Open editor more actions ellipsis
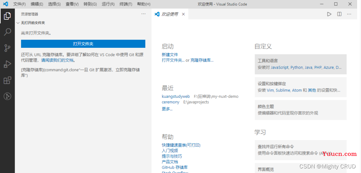 coord(349,14)
